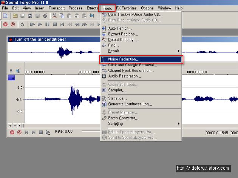Click the Trim/Crop toolbar icon
This screenshot has height=178, width=238.
[x=92, y=16]
